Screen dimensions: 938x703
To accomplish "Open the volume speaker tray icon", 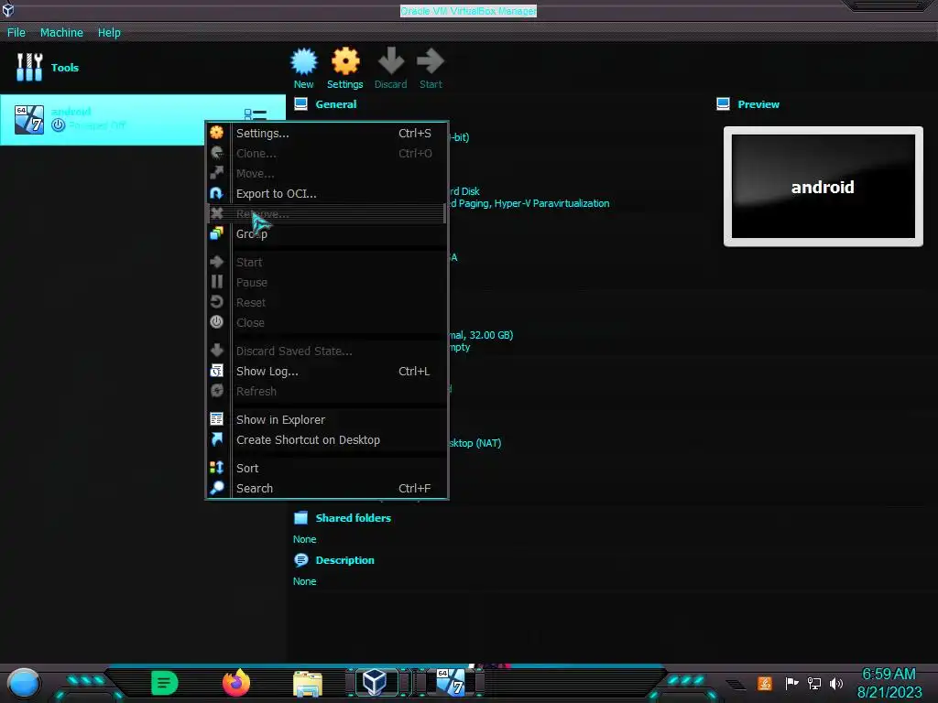I will 836,683.
